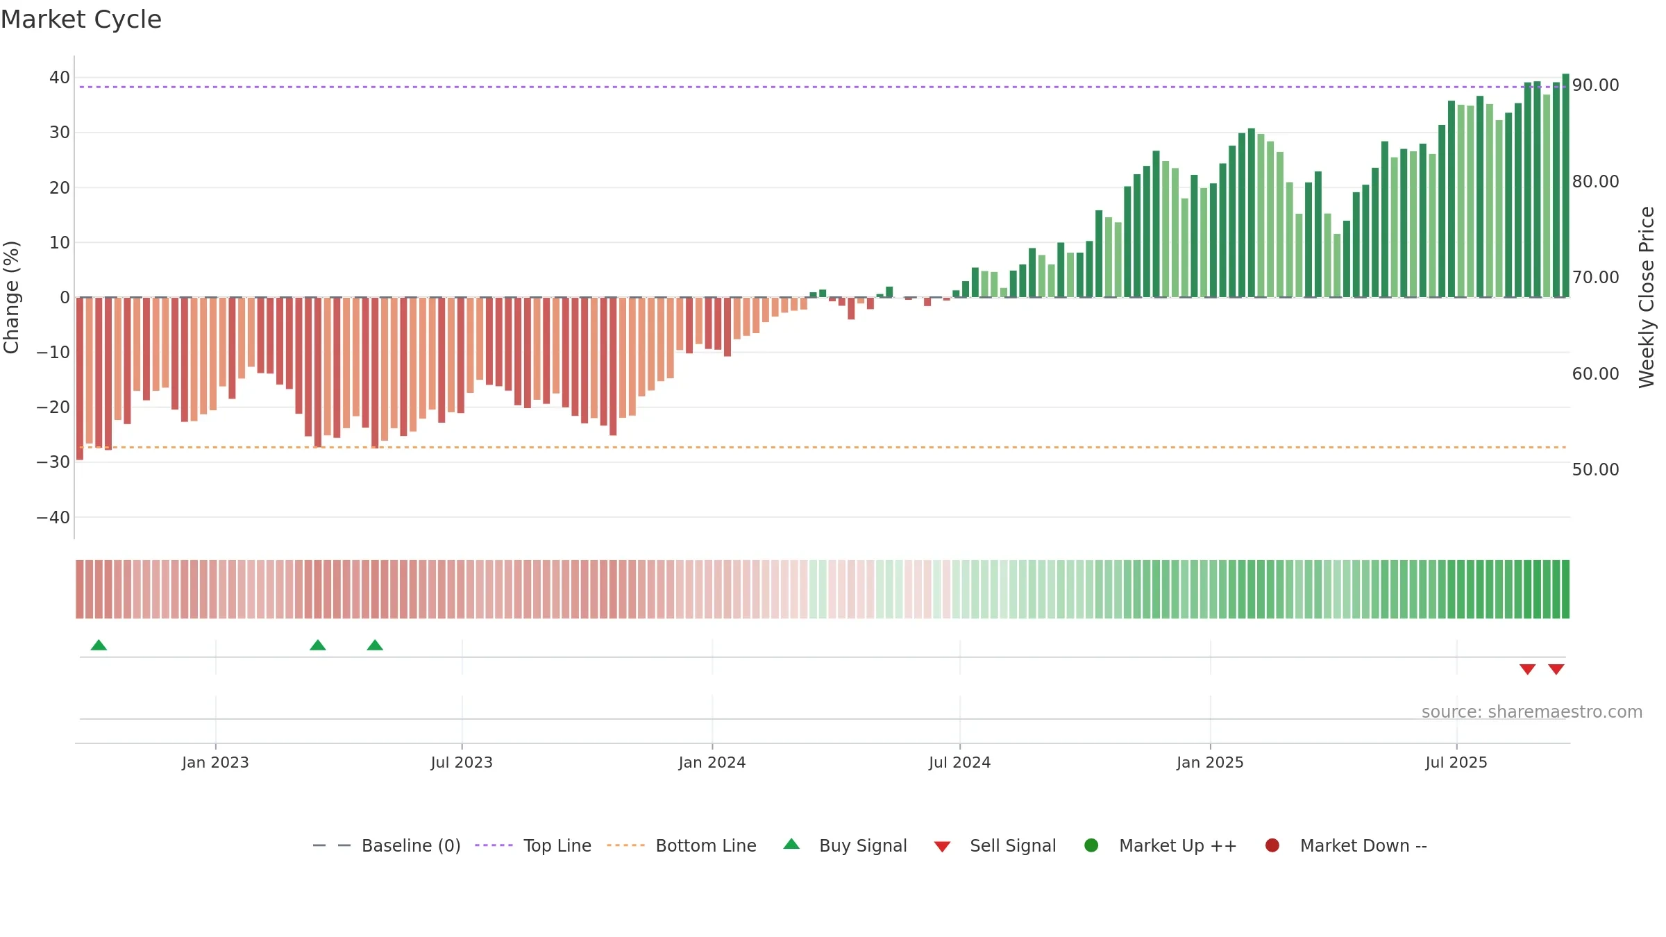Toggle the Market Up ++ legend entry
The image size is (1666, 937).
1161,845
